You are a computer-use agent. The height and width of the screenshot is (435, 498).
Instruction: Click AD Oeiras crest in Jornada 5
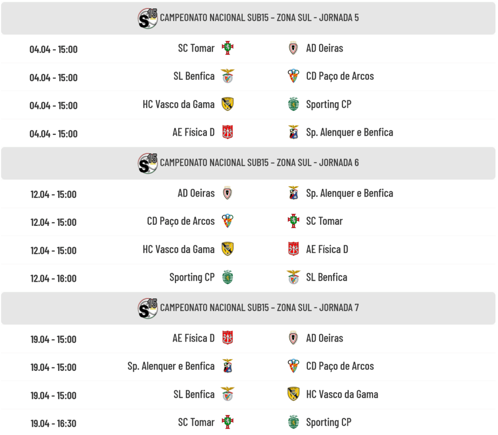point(293,48)
